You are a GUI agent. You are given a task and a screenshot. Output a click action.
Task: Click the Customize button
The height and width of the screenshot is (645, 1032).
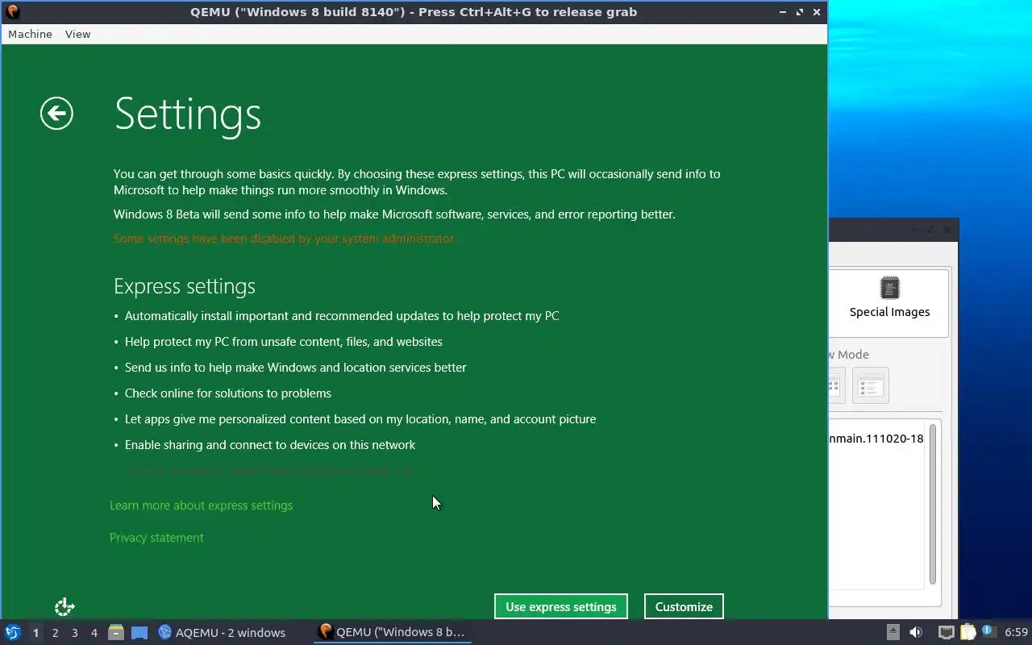(x=684, y=606)
